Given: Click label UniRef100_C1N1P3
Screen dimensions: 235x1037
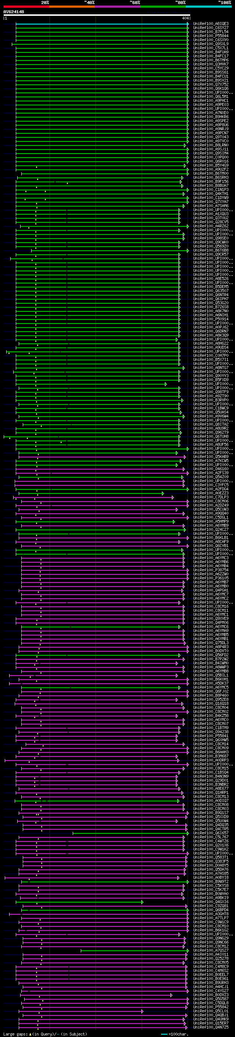Looking at the screenshot, I should click(x=211, y=189).
